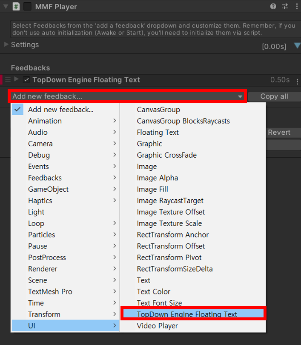The image size is (301, 345).
Task: Expand the Haptics submenu
Action: click(x=66, y=201)
